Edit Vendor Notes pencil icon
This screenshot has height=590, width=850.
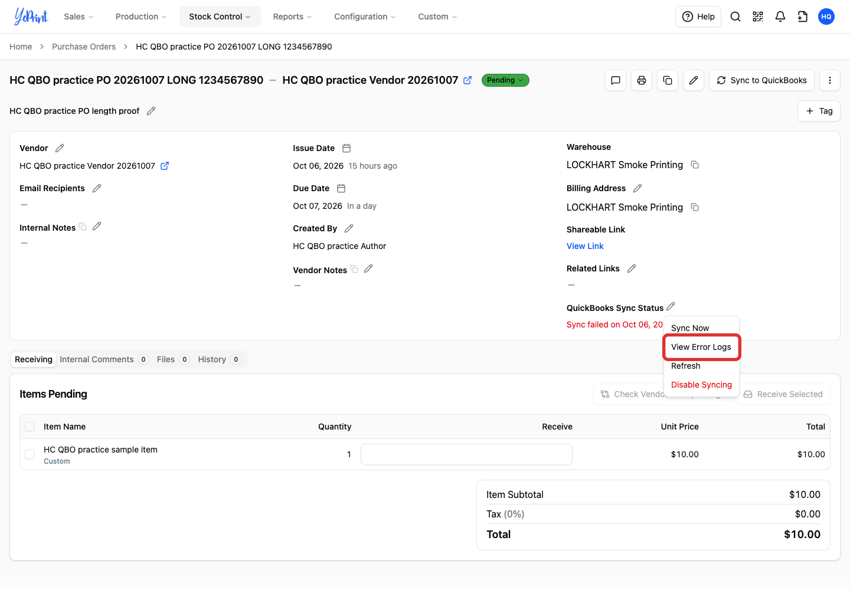click(368, 268)
